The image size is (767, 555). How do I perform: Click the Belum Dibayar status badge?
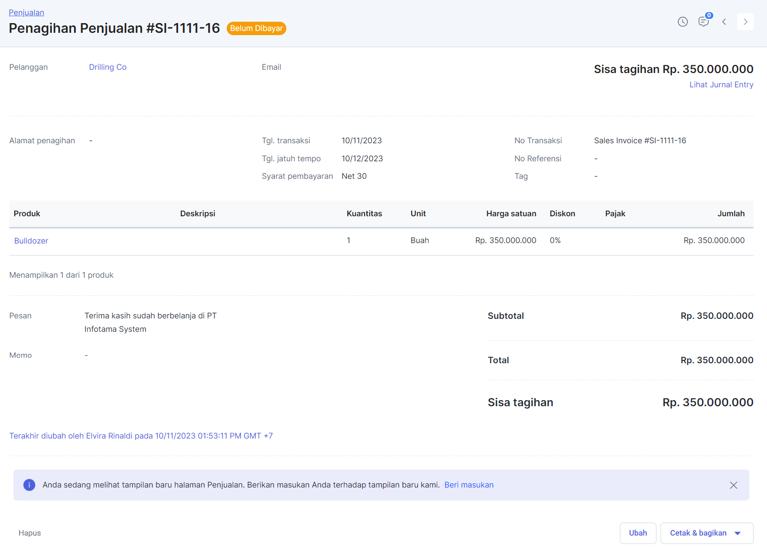[x=256, y=28]
